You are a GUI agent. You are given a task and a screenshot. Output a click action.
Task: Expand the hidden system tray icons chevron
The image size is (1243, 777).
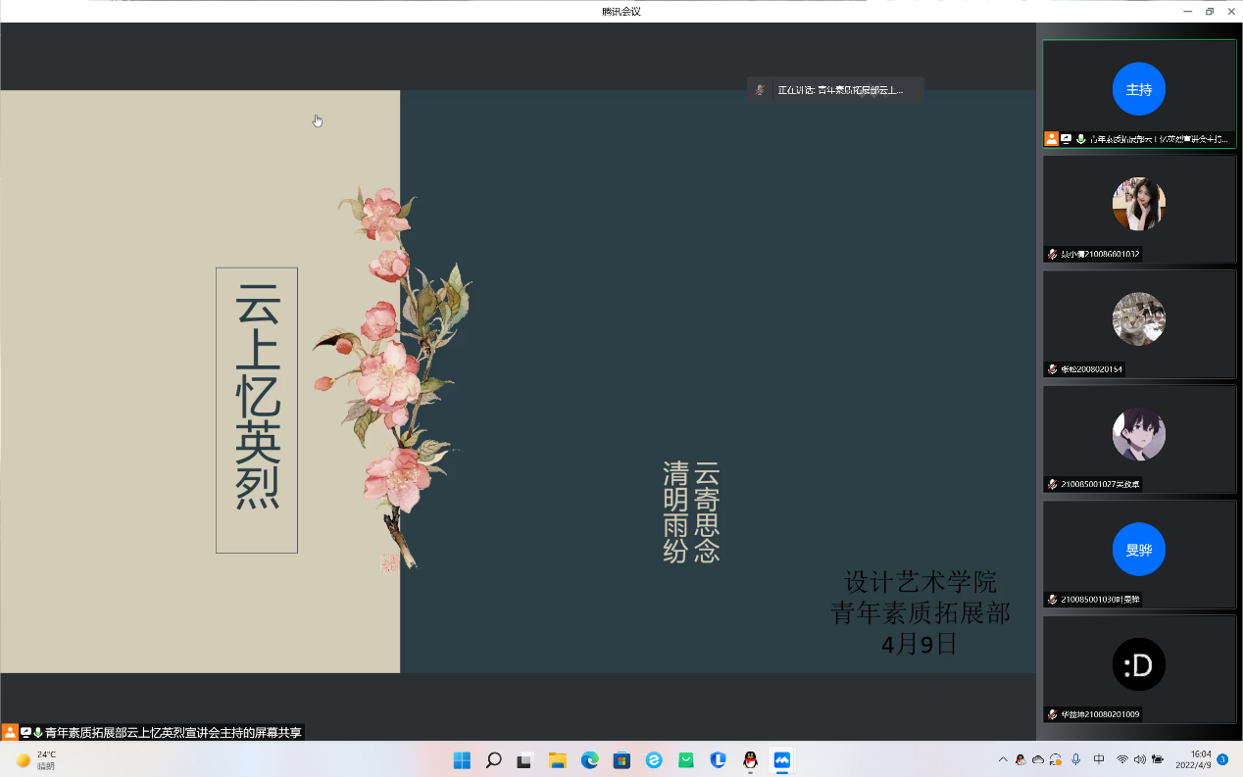1002,759
